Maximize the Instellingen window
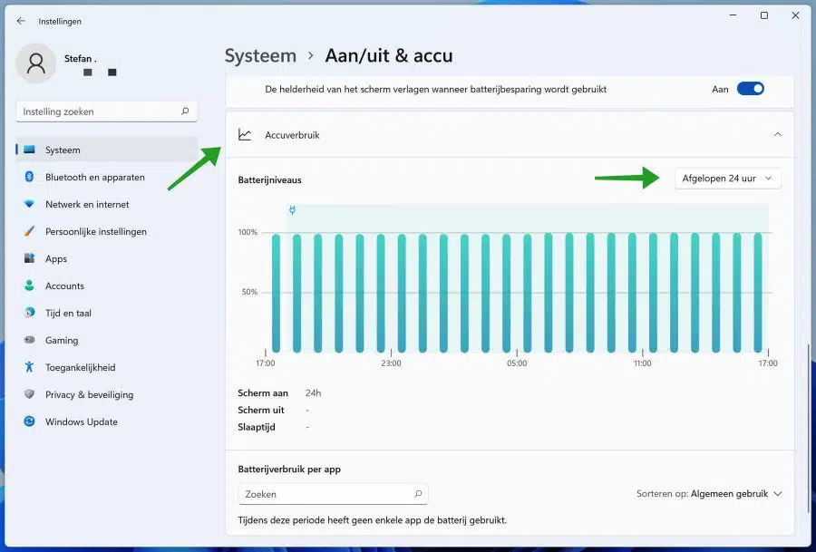The width and height of the screenshot is (816, 552). (x=764, y=15)
